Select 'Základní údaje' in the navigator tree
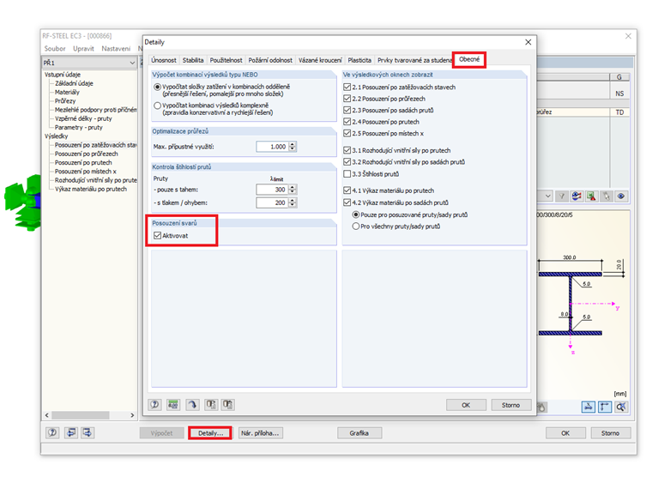This screenshot has height=489, width=652. point(74,83)
